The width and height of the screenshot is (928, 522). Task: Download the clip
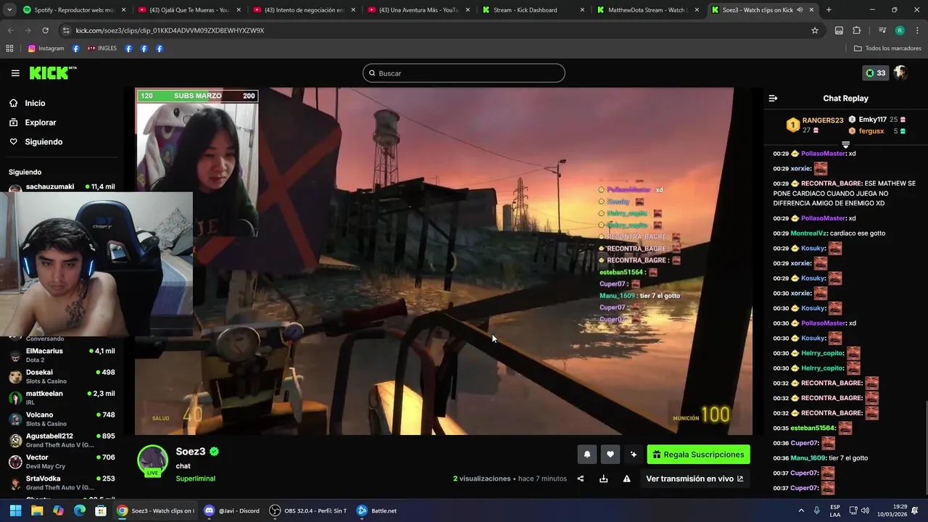coord(604,478)
